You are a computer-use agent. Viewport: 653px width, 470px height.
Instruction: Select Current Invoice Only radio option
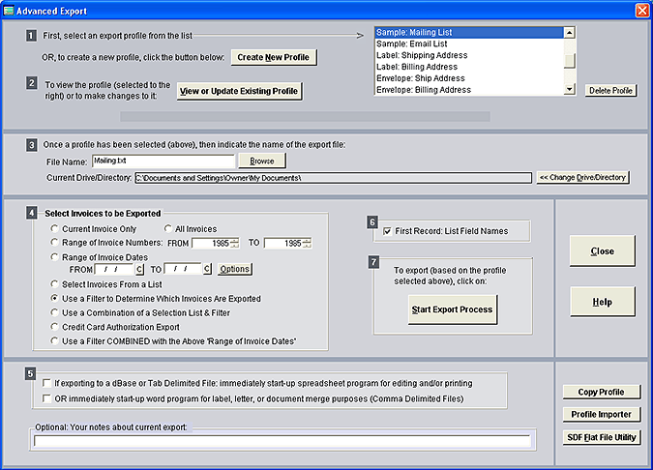pyautogui.click(x=55, y=228)
